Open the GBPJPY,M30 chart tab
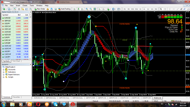Viewport: 190px width, 107px height. click(90, 98)
